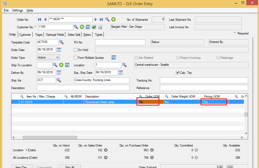259x168 pixels.
Task: Select the lbs. weight UOM cell
Action: (x=183, y=102)
